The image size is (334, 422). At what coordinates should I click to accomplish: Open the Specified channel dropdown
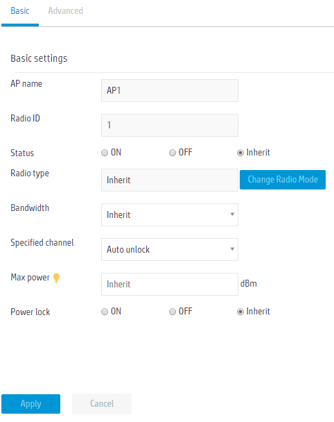point(170,249)
